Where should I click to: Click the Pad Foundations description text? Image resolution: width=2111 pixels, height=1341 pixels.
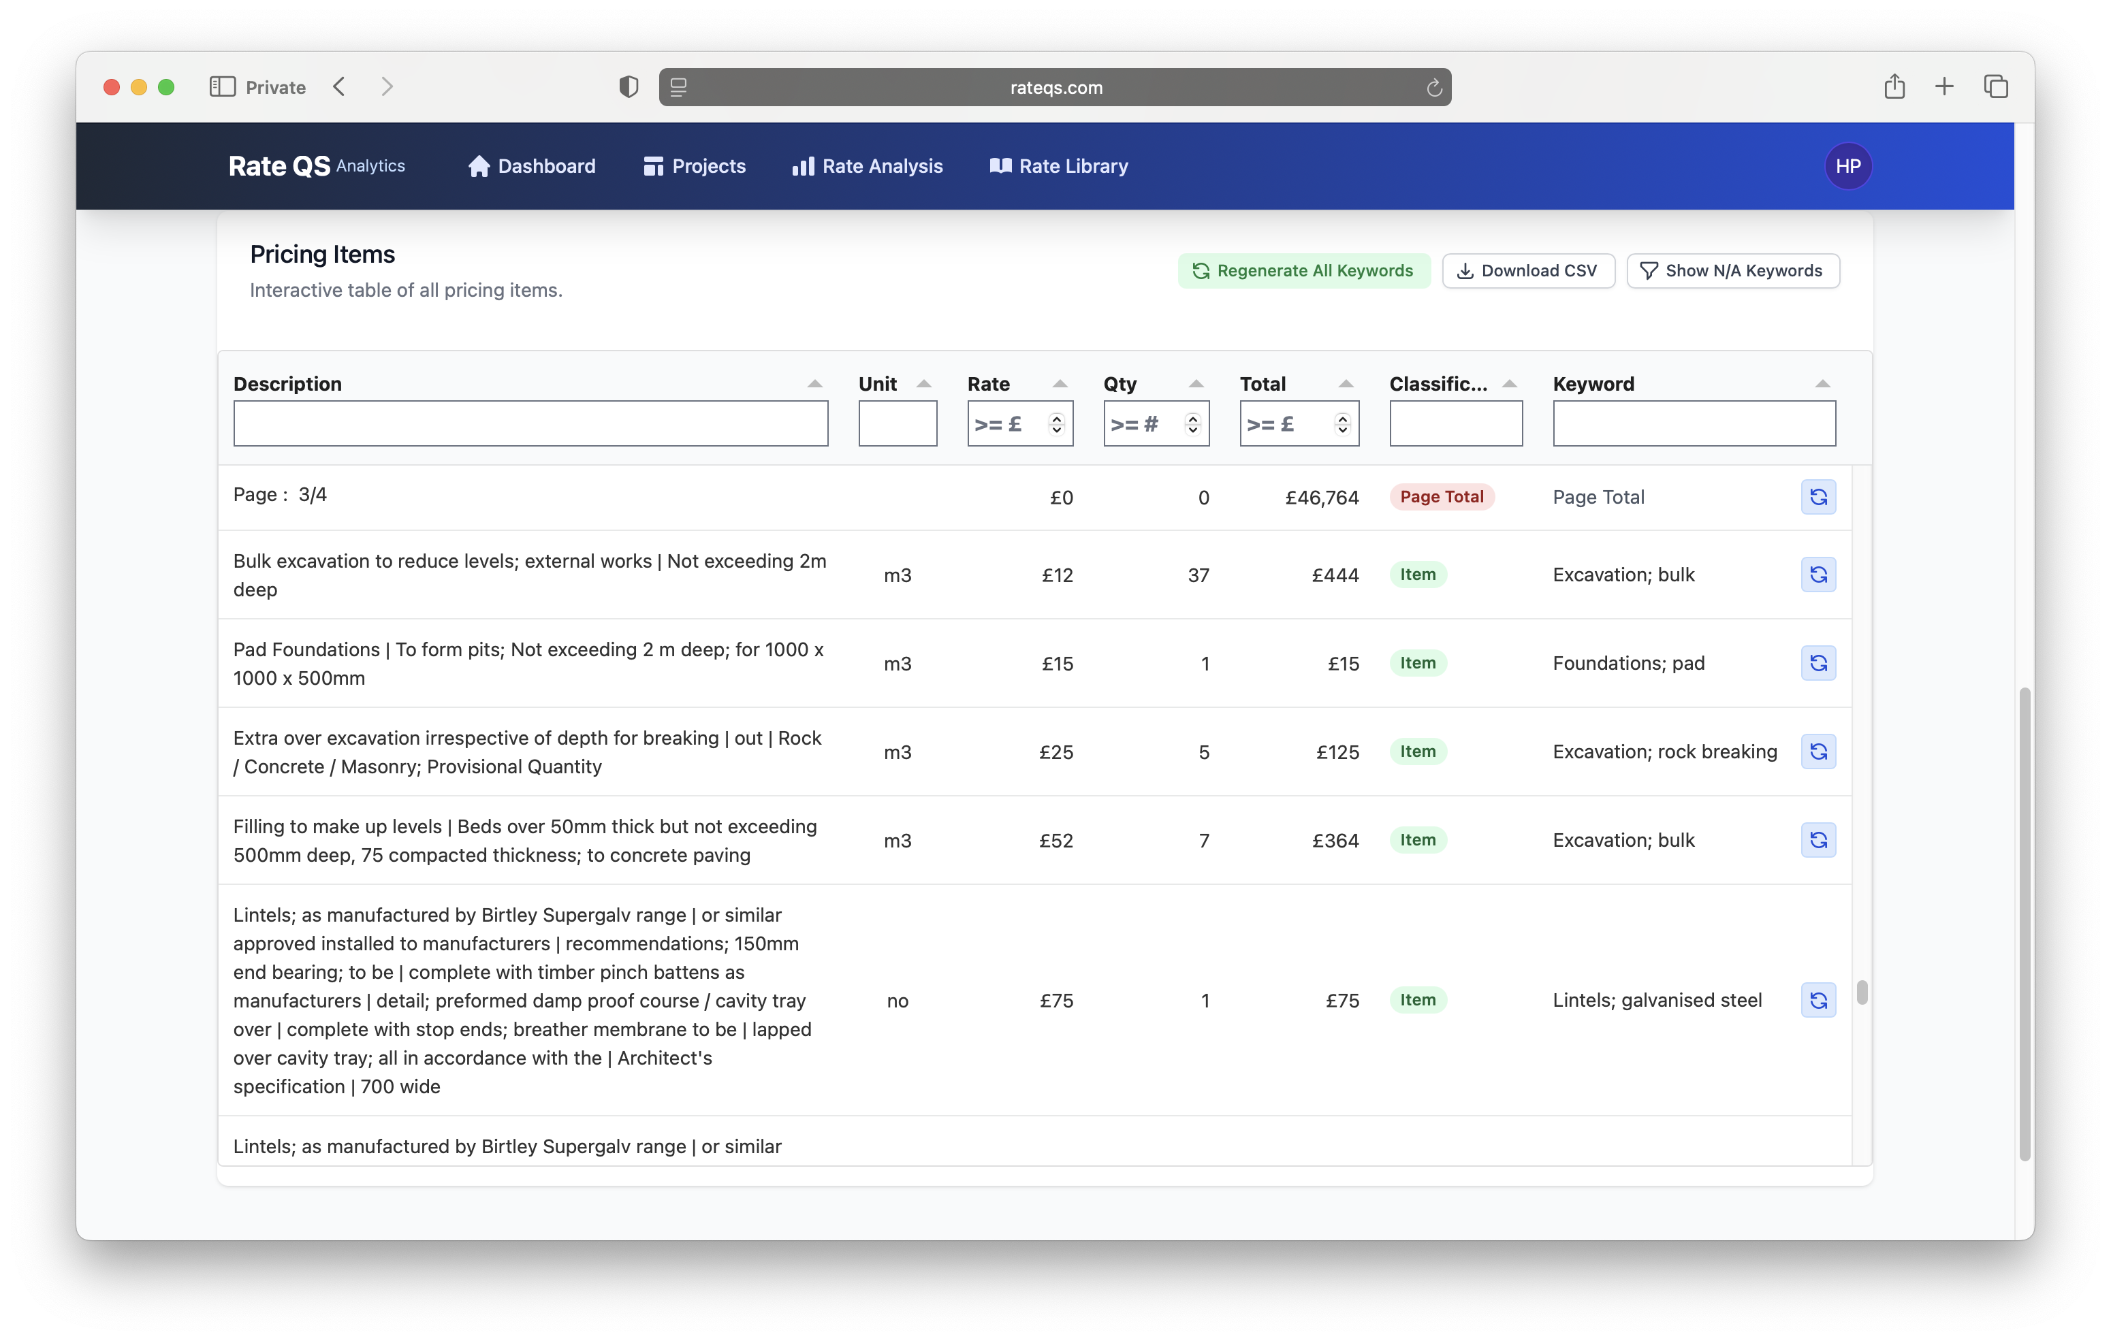[x=528, y=664]
